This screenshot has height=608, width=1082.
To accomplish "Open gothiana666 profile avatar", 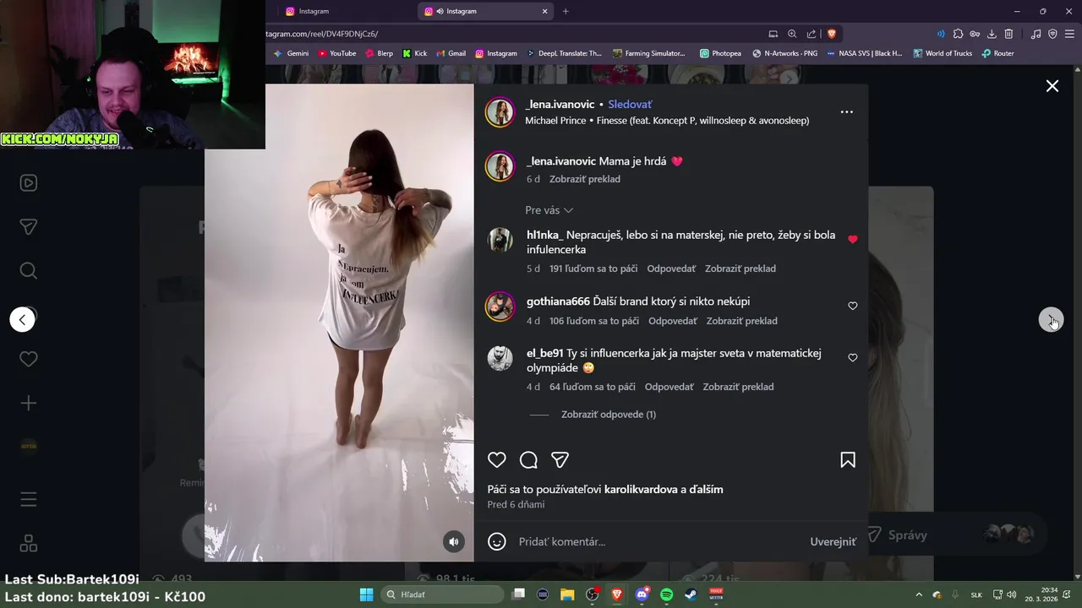I will [500, 307].
